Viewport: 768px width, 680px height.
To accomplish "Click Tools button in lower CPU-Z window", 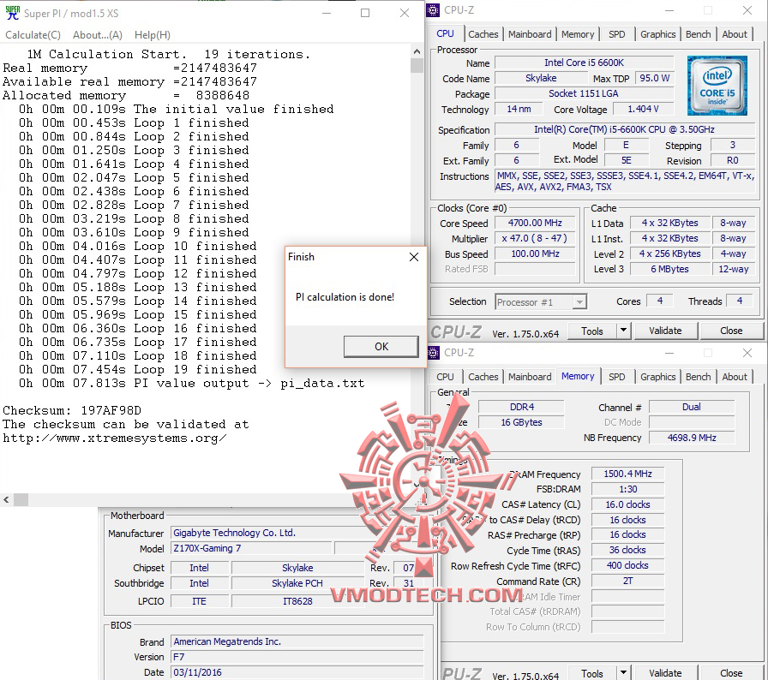I will tap(592, 673).
